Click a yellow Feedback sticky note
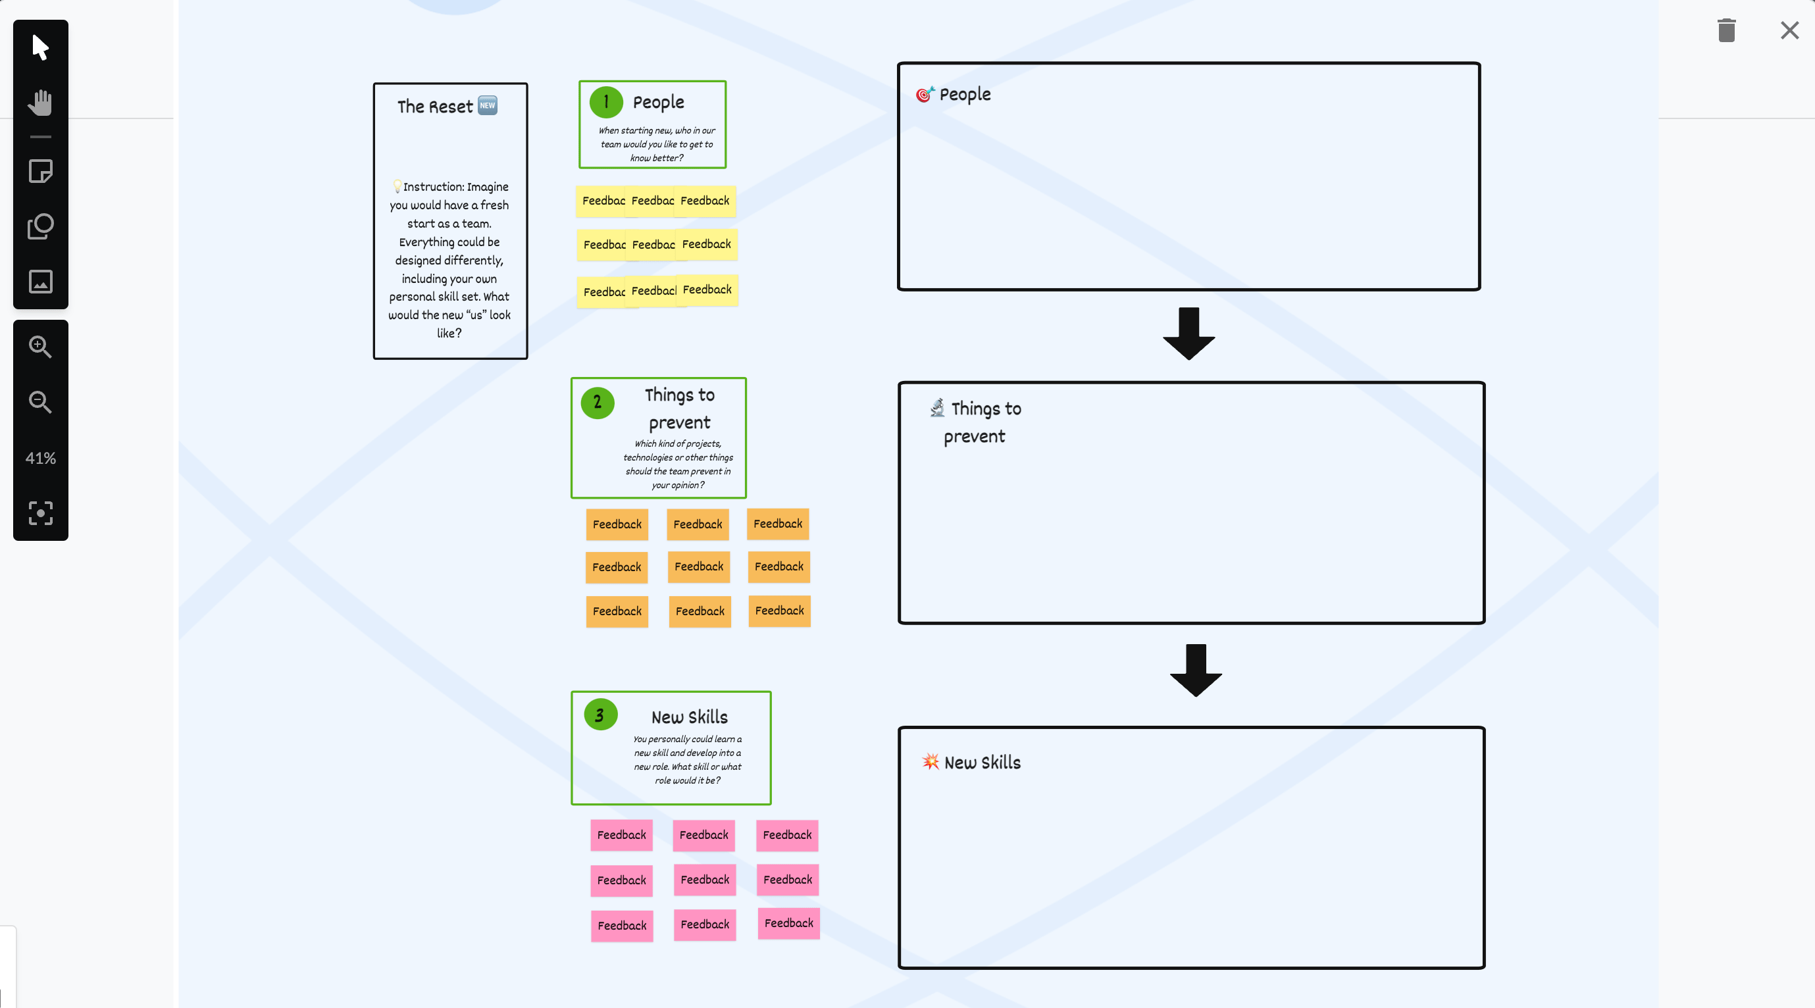The width and height of the screenshot is (1815, 1008). (605, 199)
